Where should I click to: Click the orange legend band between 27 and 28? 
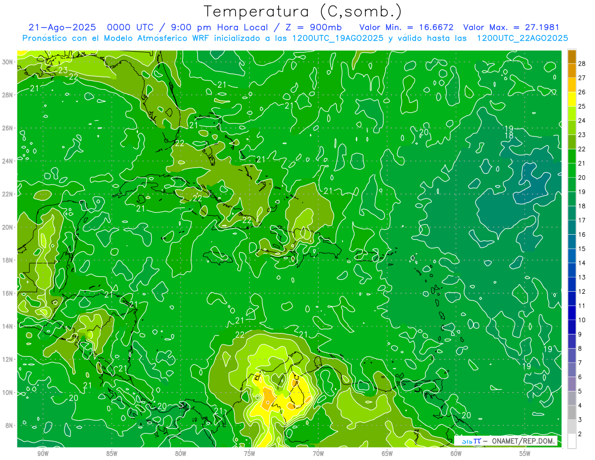click(x=572, y=70)
